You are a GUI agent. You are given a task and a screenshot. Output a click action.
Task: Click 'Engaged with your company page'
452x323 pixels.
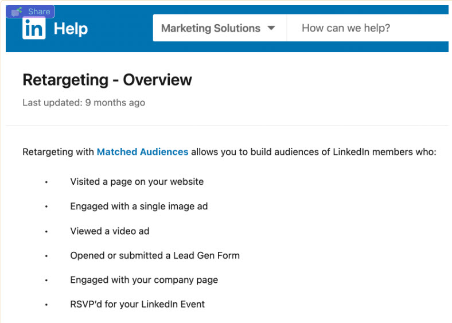pyautogui.click(x=144, y=280)
